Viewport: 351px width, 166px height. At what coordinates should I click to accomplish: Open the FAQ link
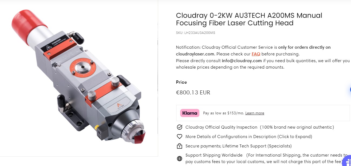click(x=256, y=54)
